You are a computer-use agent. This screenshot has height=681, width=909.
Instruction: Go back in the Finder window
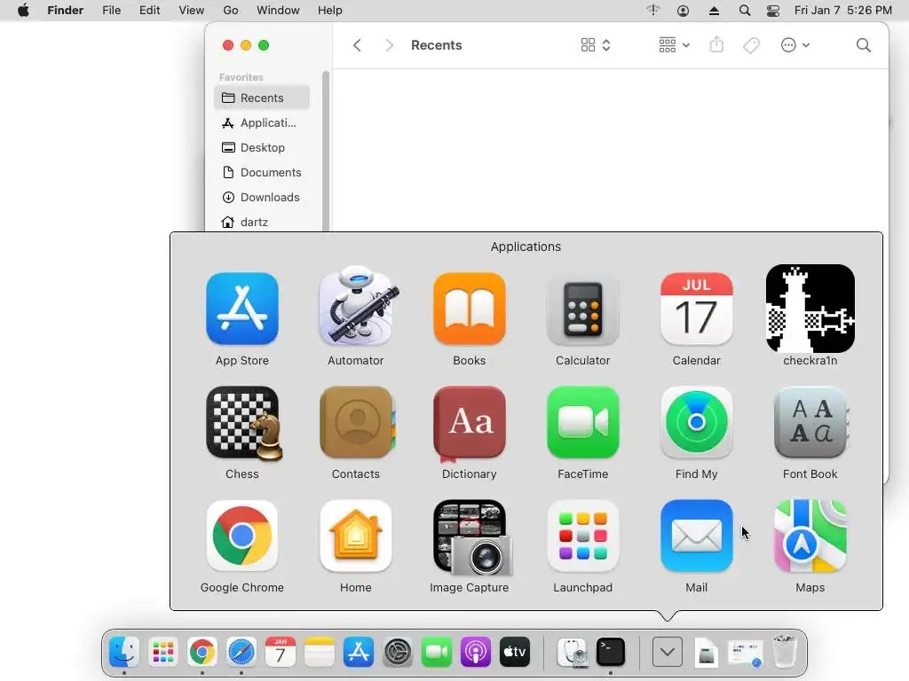(357, 45)
